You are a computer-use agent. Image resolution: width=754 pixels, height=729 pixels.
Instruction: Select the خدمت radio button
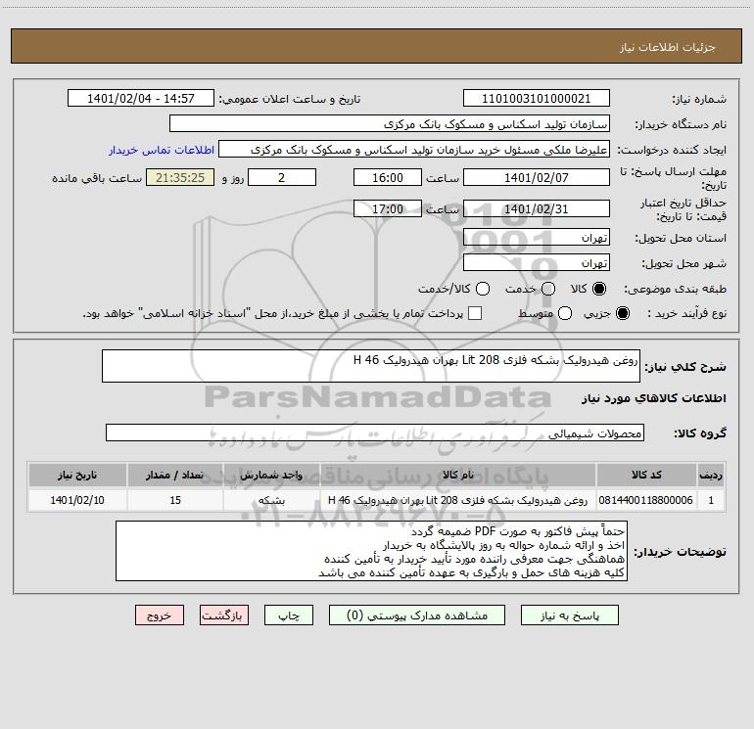coord(548,289)
